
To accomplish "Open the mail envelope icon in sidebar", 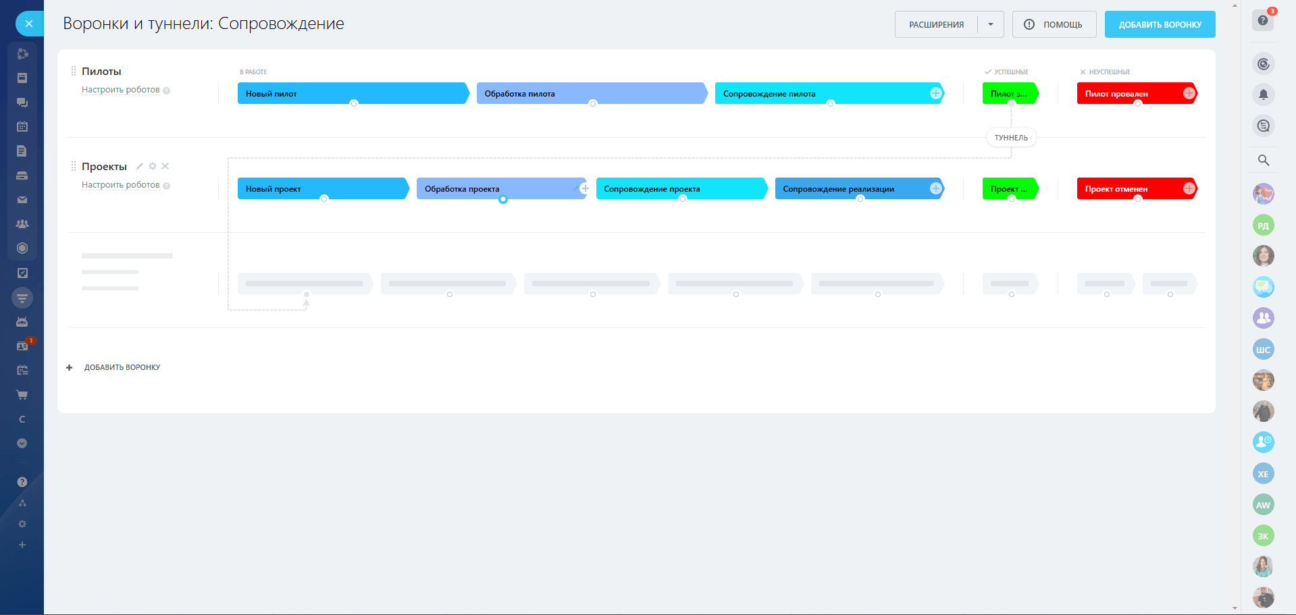I will (x=22, y=200).
